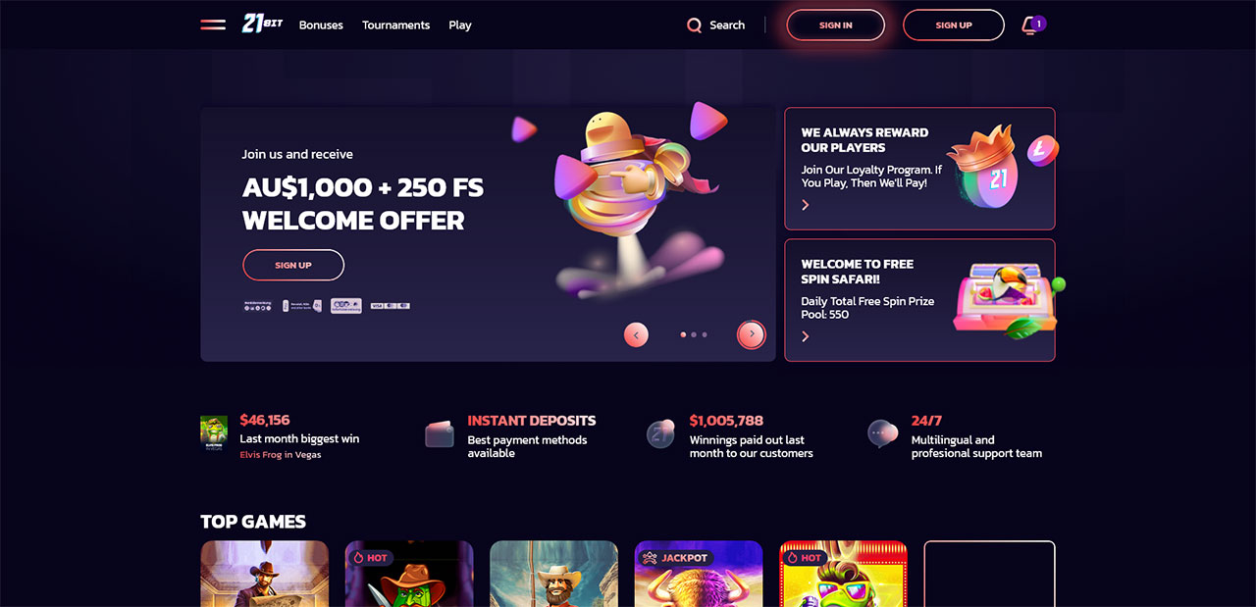
Task: Select the first carousel dot
Action: click(x=683, y=334)
